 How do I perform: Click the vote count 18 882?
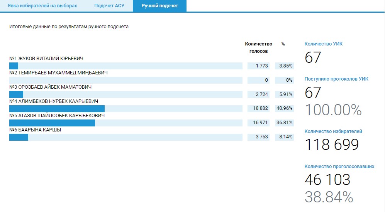260,109
